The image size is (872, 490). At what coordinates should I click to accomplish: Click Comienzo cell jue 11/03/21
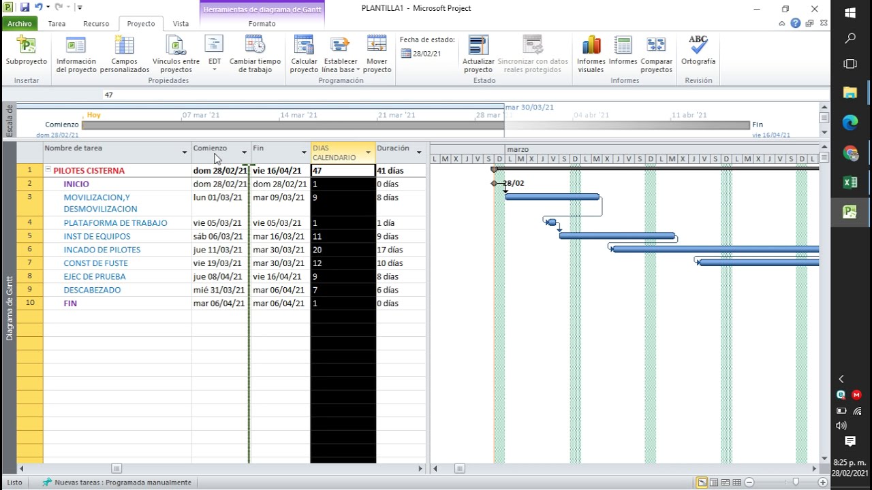[x=220, y=250]
